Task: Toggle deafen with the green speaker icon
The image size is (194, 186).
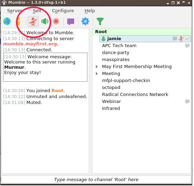Action: (x=45, y=21)
